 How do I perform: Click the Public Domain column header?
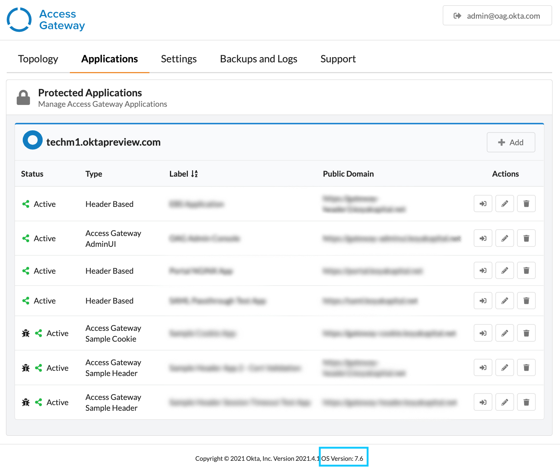[348, 174]
